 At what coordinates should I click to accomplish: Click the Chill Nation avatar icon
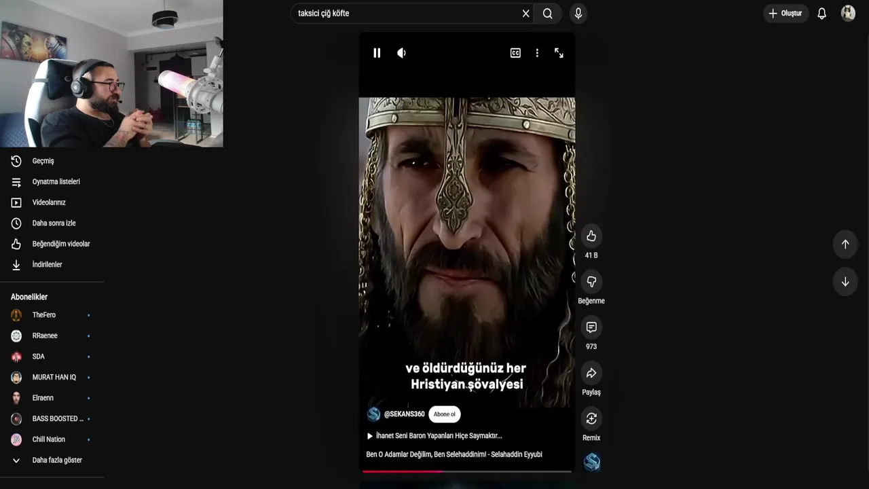16,439
